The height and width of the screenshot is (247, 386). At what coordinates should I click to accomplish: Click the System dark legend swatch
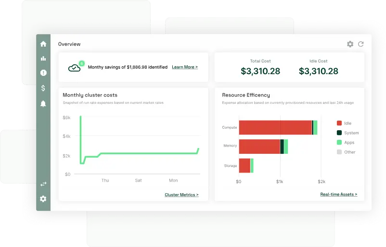tap(339, 133)
